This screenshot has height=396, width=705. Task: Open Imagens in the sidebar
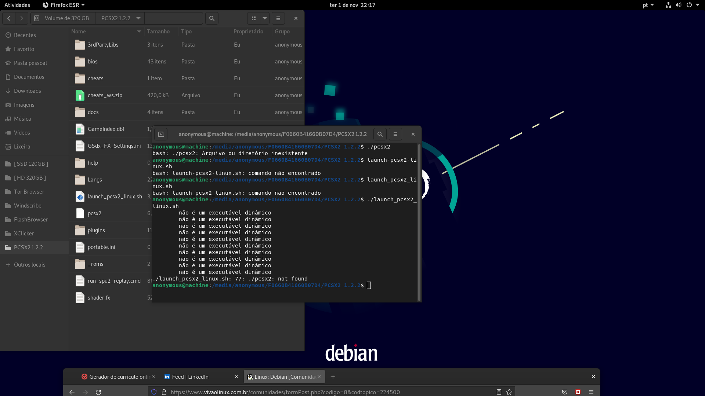tap(35, 105)
